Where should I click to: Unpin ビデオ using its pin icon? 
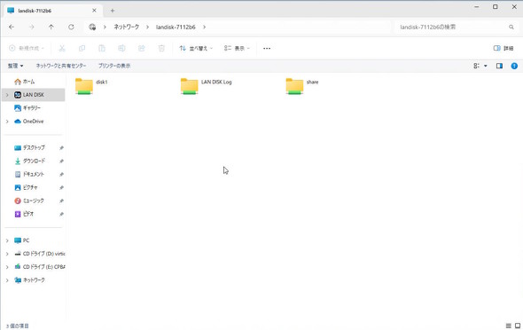tap(61, 214)
